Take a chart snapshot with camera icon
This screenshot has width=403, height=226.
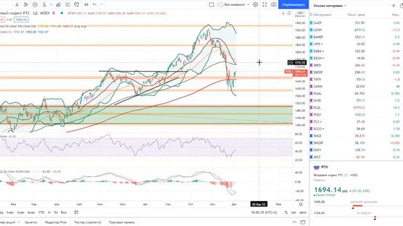tap(274, 4)
